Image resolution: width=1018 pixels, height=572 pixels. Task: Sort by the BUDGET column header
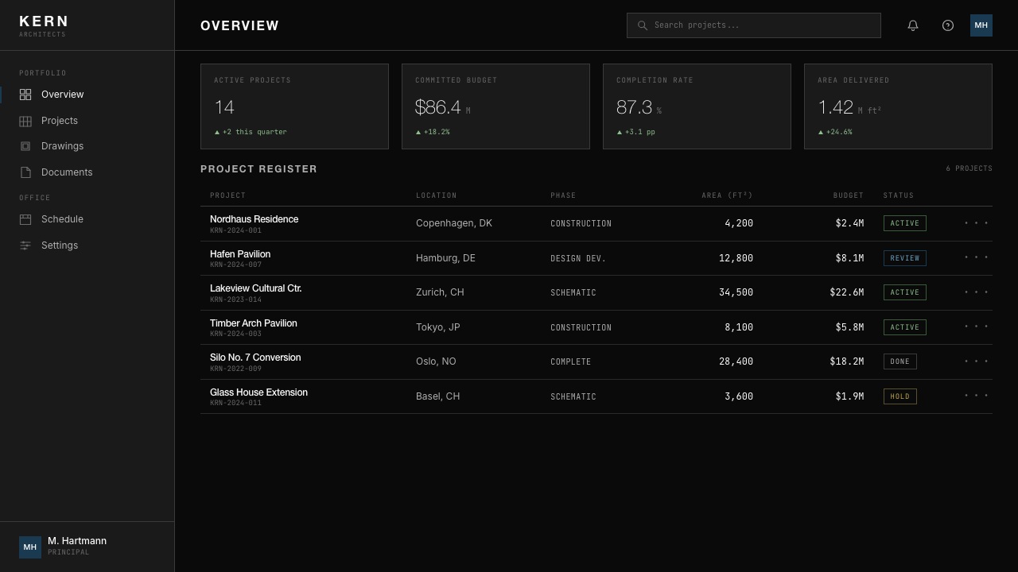click(849, 195)
